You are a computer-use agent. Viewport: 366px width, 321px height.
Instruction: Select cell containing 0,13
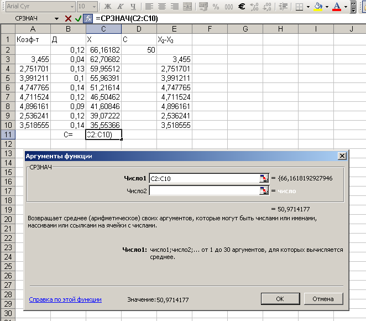[x=68, y=69]
